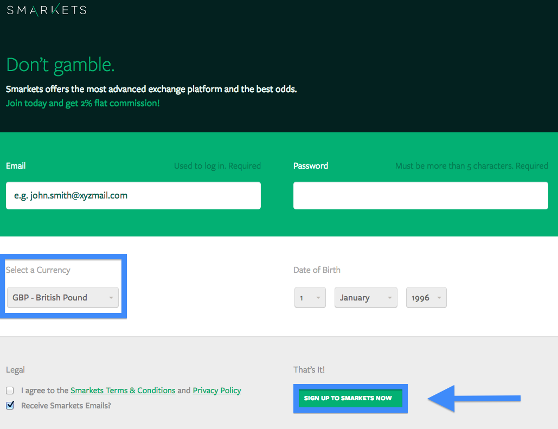Click the "Join today and get 2% flat commission!" text
Image resolution: width=558 pixels, height=429 pixels.
coord(82,103)
